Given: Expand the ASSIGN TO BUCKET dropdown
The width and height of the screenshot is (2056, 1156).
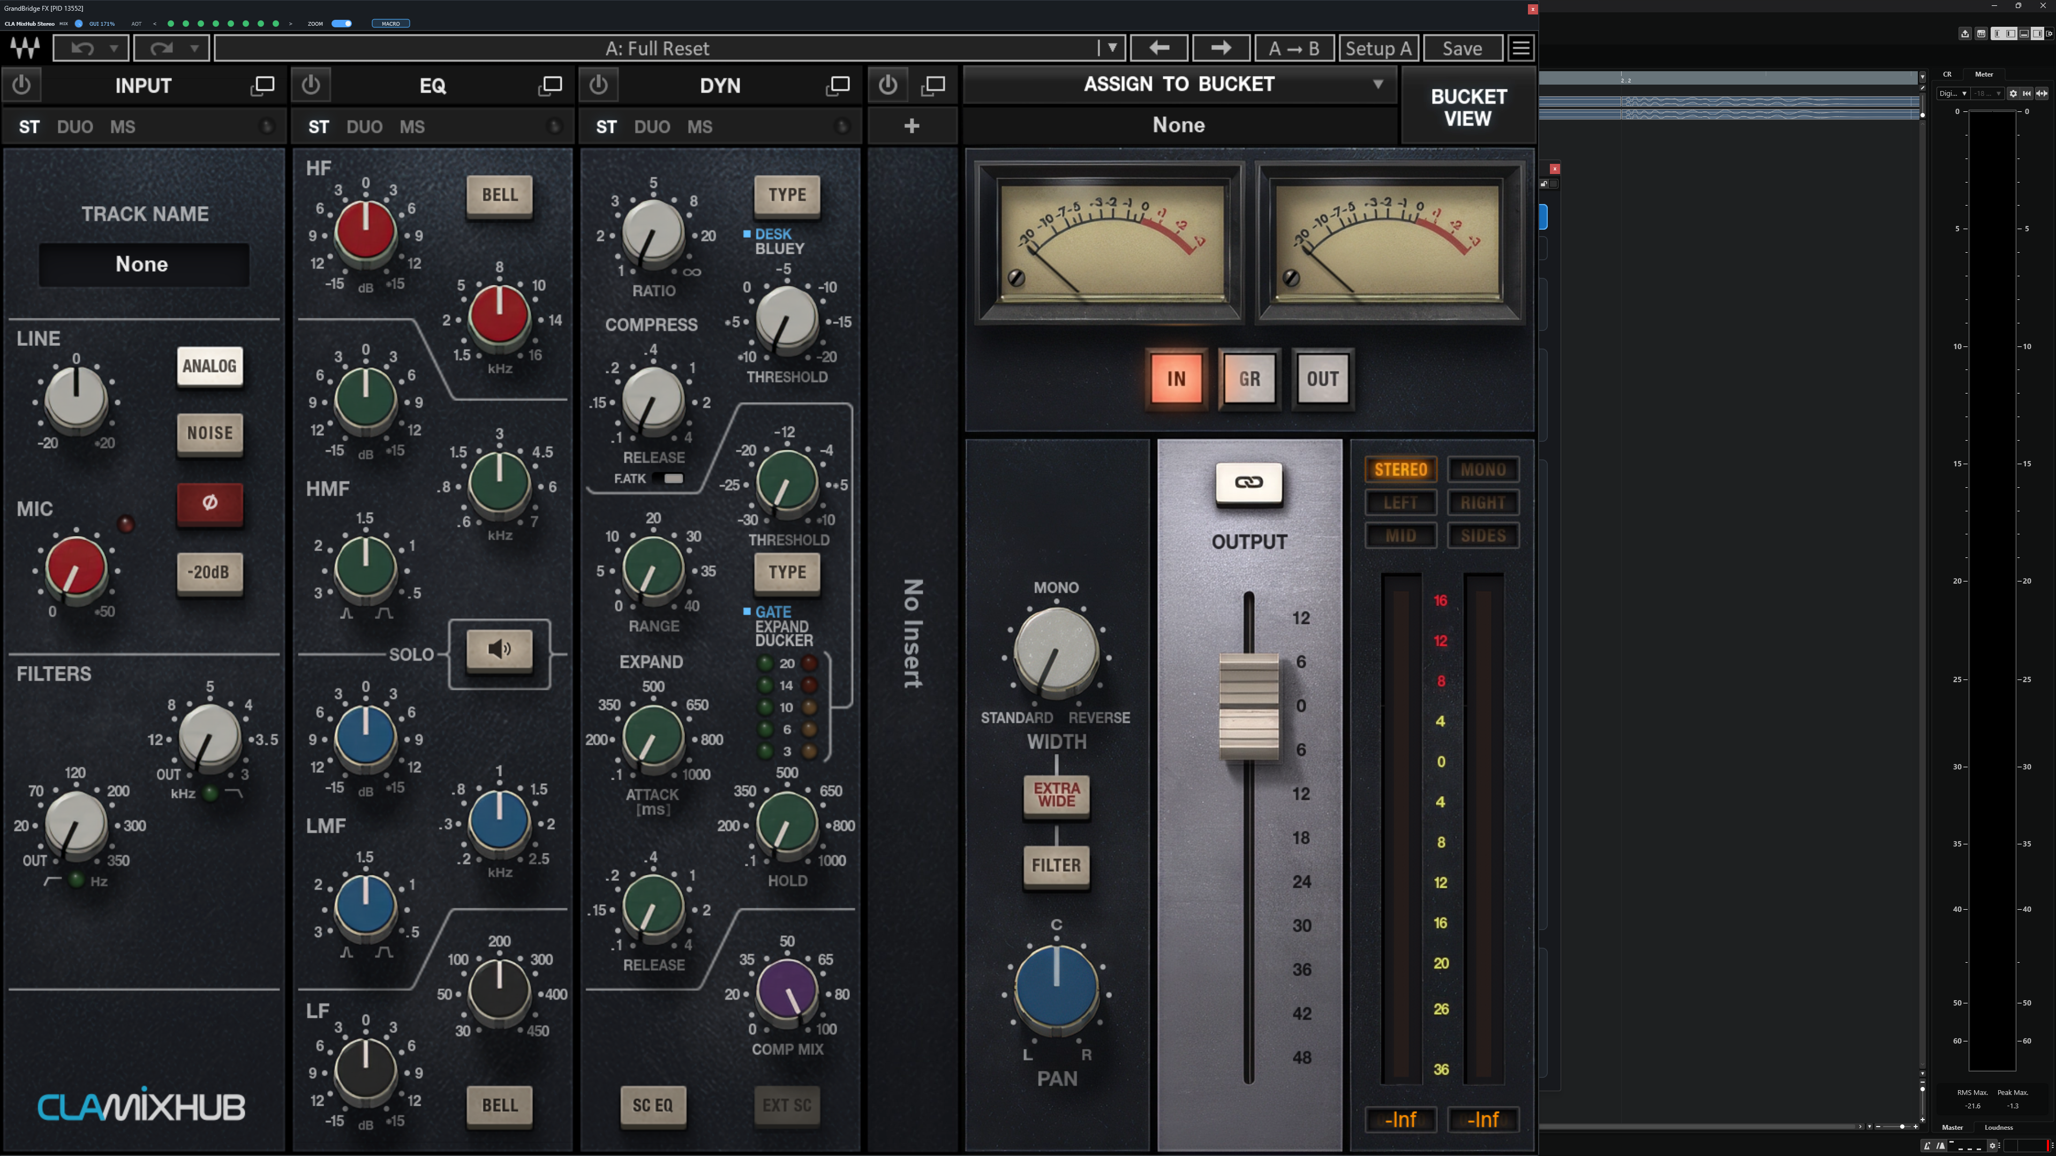Looking at the screenshot, I should pos(1180,85).
